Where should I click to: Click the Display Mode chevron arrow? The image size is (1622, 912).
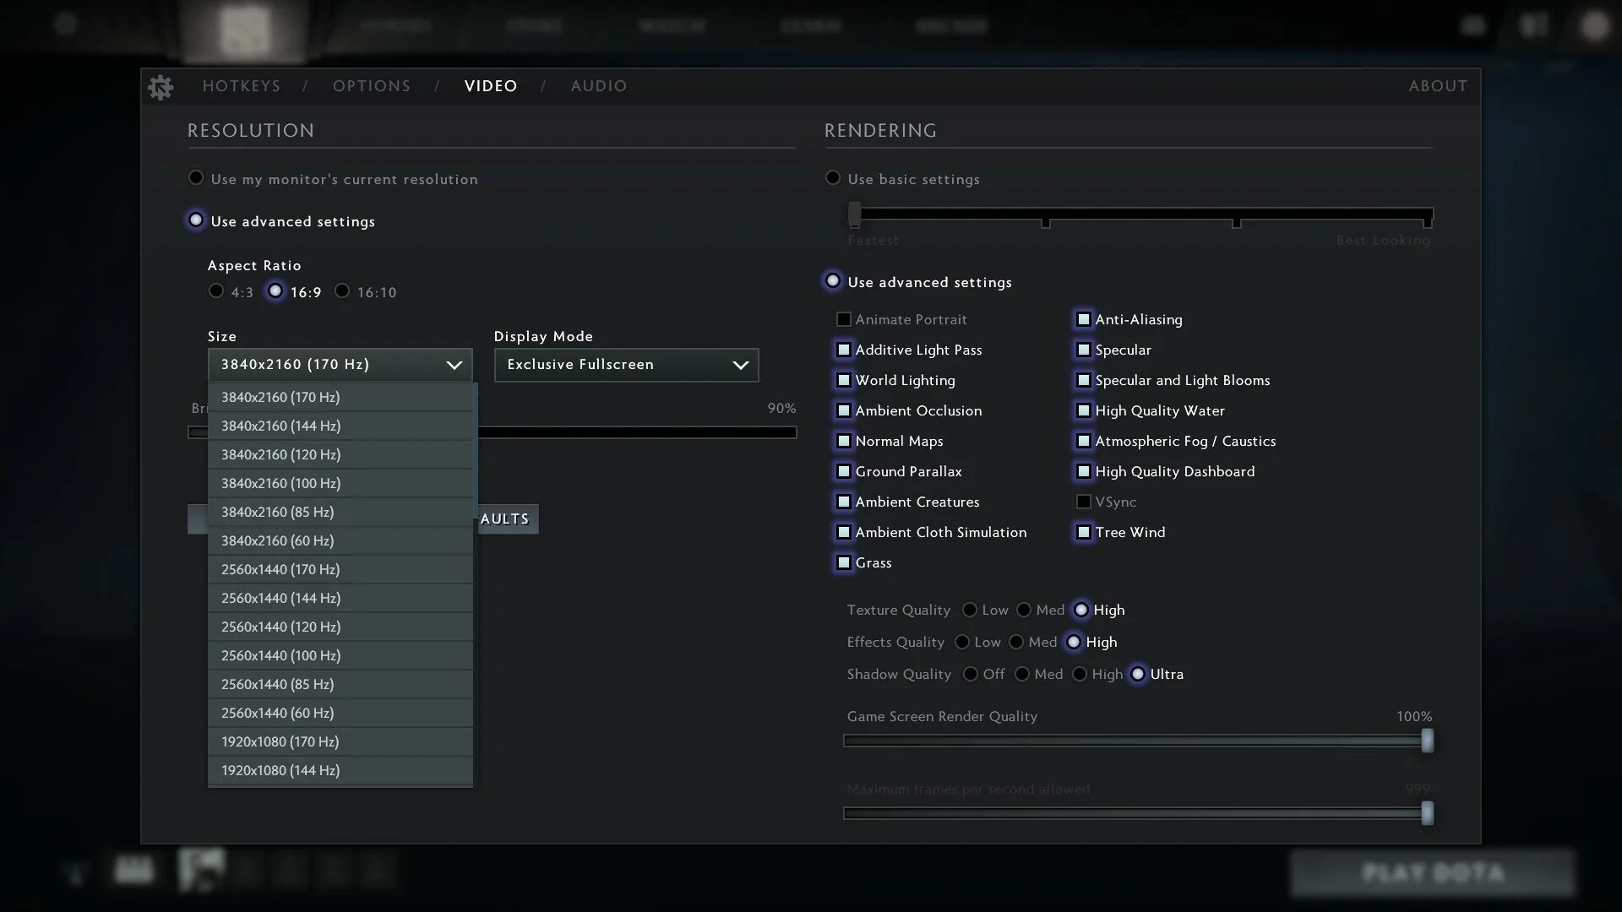coord(740,366)
